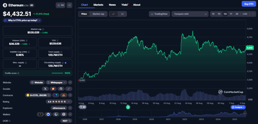Open Why is ETH's price up today
Screen dimensions: 258x124
pyautogui.click(x=22, y=20)
